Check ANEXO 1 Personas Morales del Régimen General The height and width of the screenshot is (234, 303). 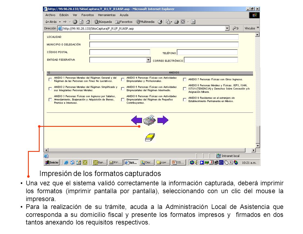pyautogui.click(x=50, y=79)
